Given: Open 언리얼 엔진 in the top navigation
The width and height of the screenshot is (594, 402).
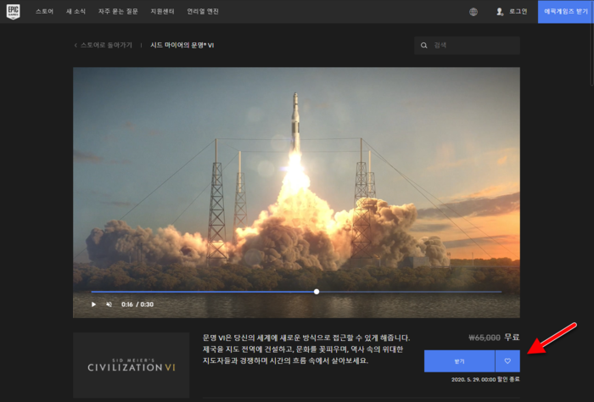Looking at the screenshot, I should pyautogui.click(x=203, y=12).
